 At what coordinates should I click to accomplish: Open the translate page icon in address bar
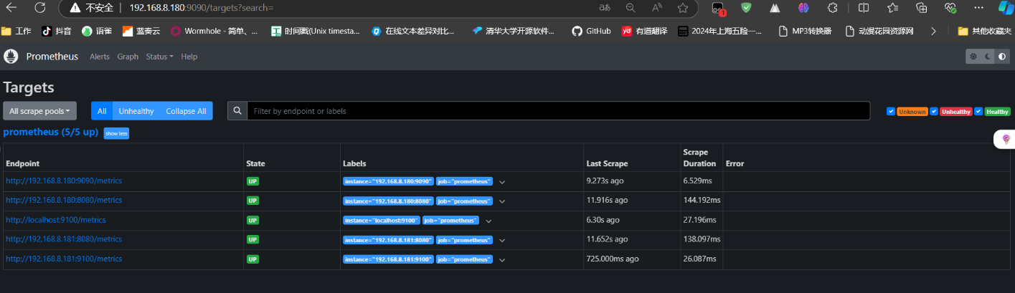pyautogui.click(x=605, y=8)
